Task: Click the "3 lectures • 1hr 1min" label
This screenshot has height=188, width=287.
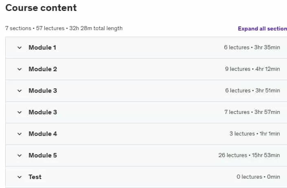Action: coord(254,134)
